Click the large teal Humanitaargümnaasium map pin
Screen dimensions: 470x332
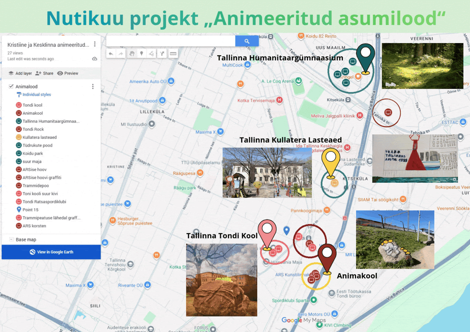pos(365,59)
